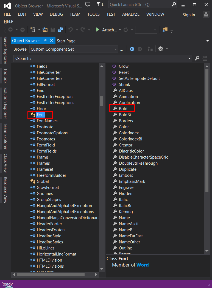Click the objects pane horizontal scrollbar thumb

tap(51, 275)
